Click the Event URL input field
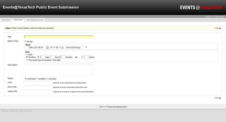 coord(38,87)
